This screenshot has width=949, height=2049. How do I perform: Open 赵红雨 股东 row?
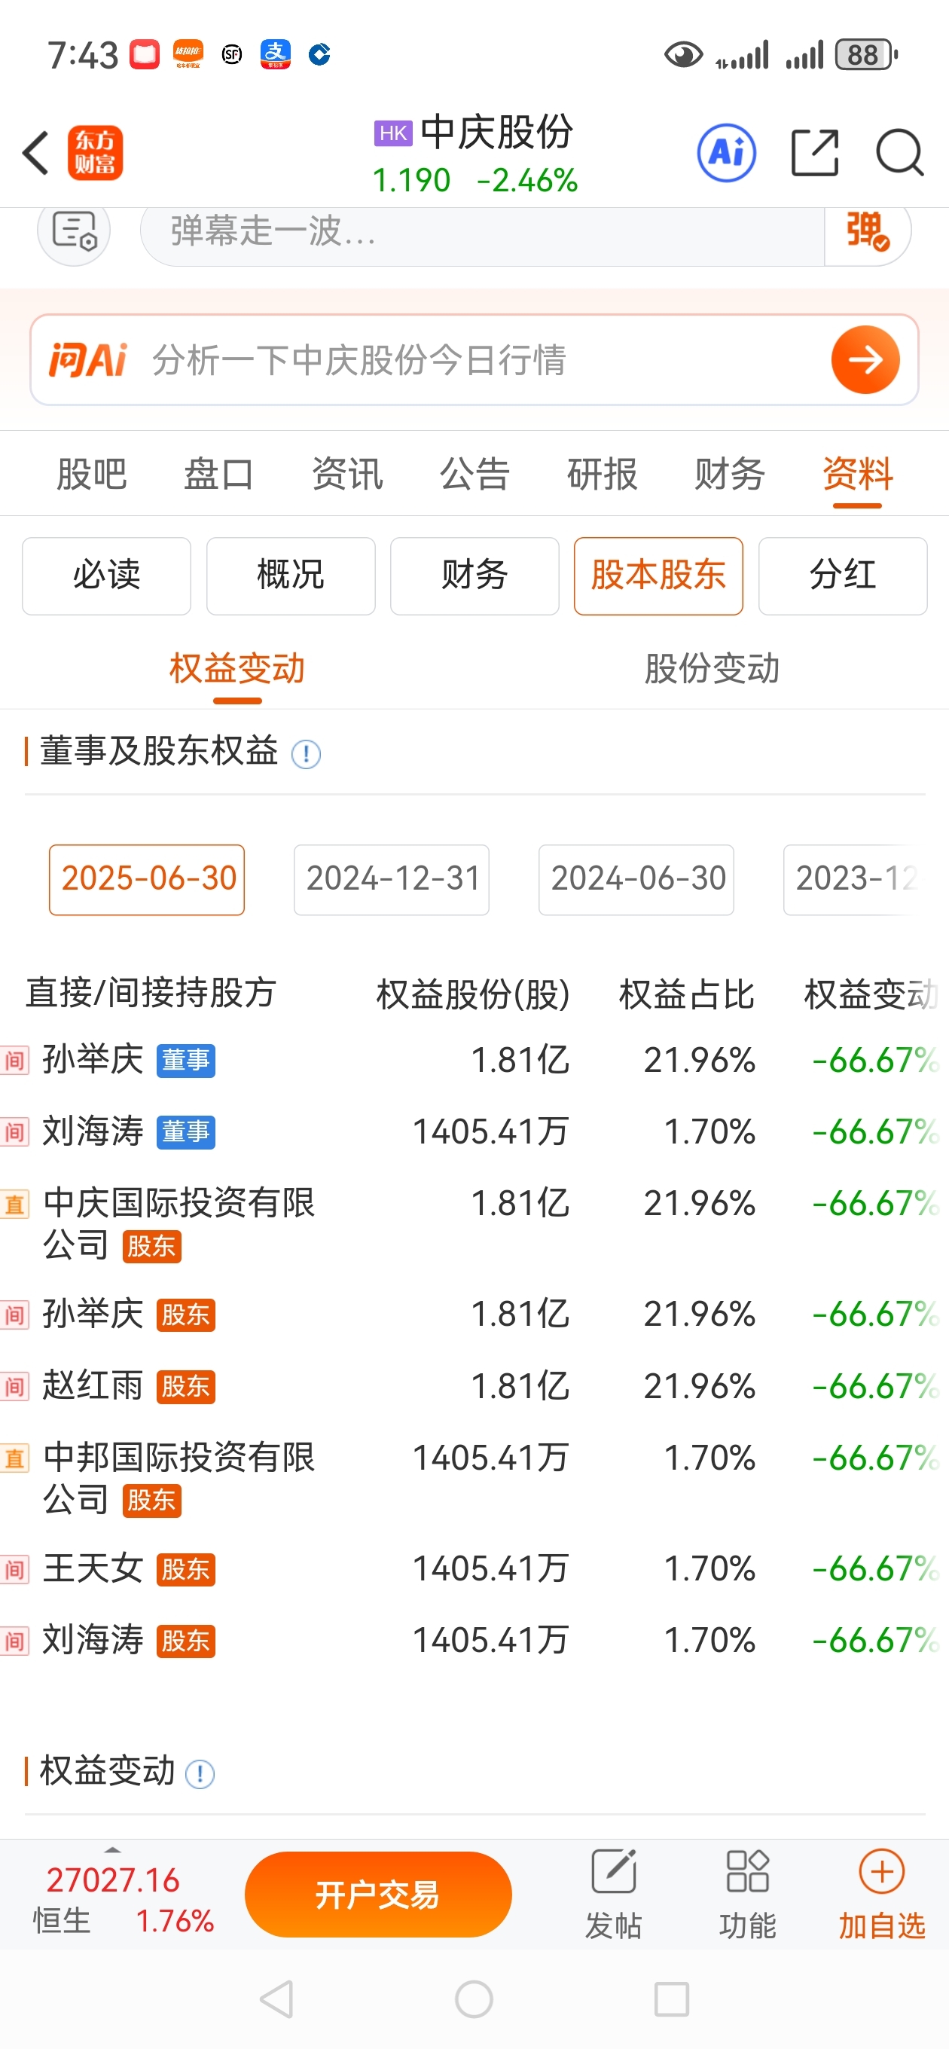474,1385
